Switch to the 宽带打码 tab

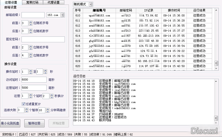(x=32, y=3)
